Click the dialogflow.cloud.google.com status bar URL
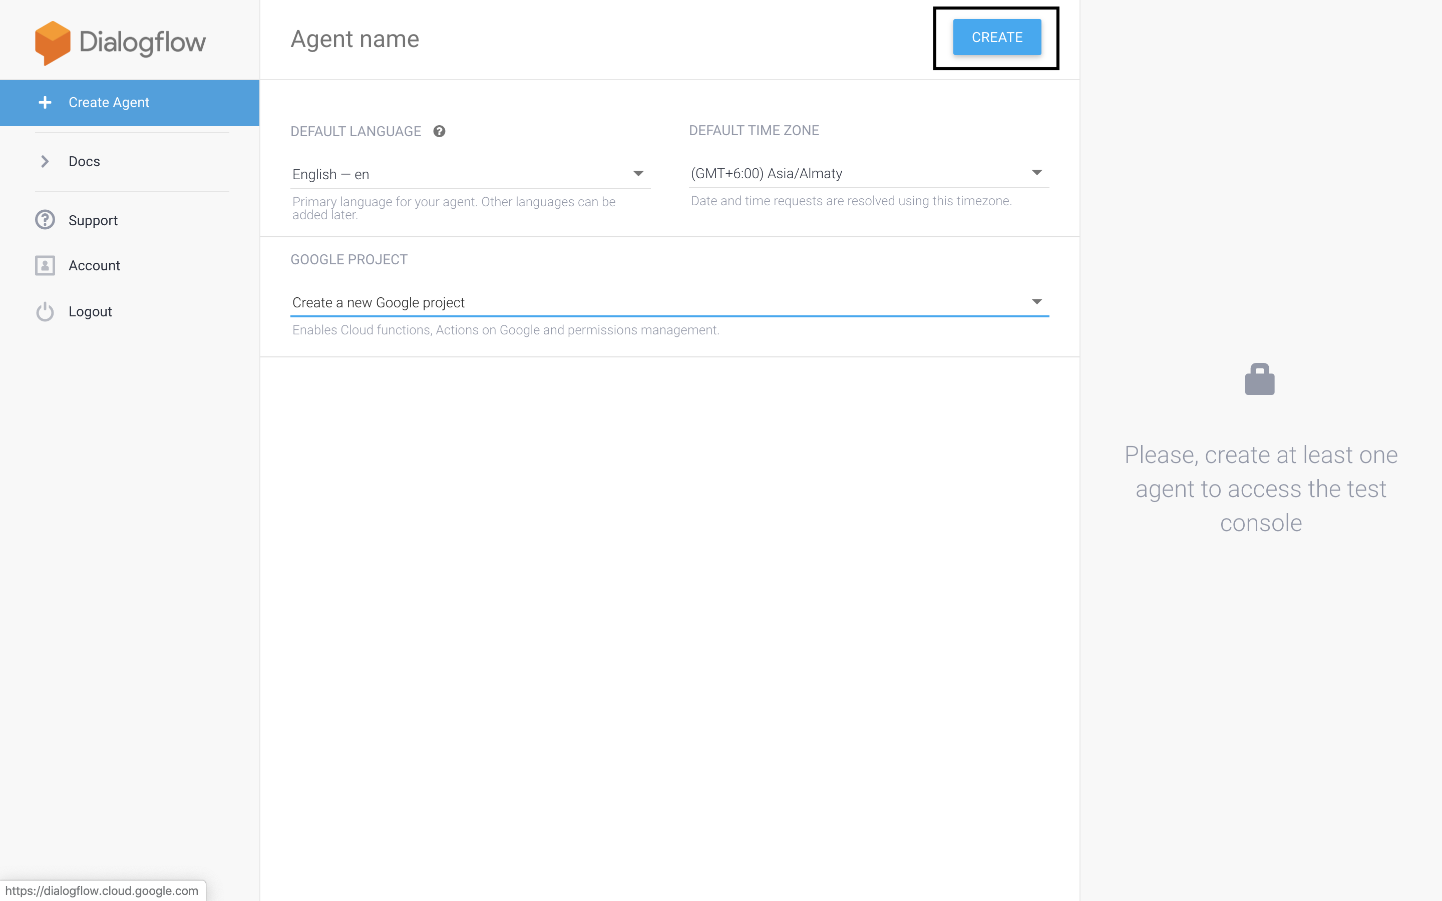Screen dimensions: 1442x901 (102, 891)
